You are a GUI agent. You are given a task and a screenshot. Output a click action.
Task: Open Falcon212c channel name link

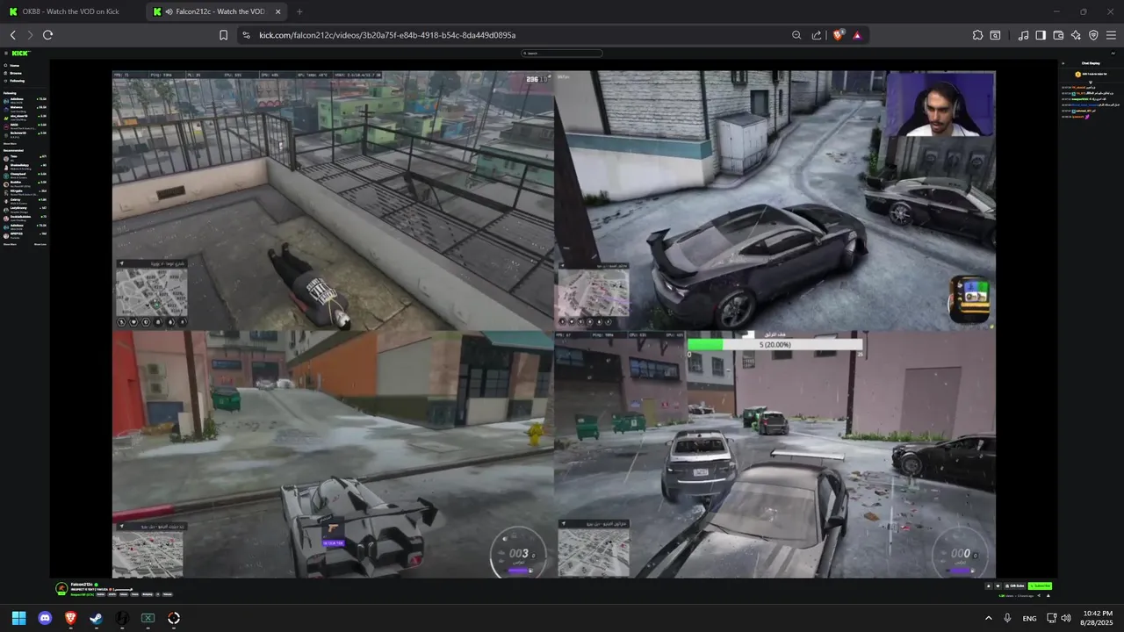coord(81,584)
